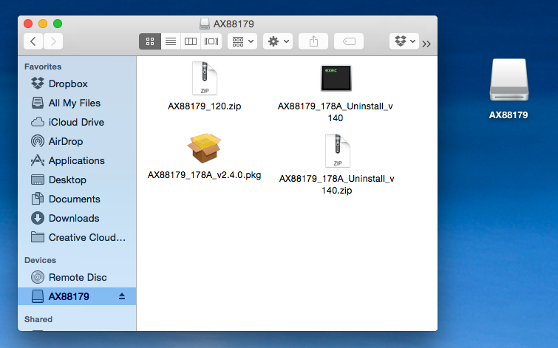
Task: Open Downloads folder in sidebar
Action: (77, 218)
